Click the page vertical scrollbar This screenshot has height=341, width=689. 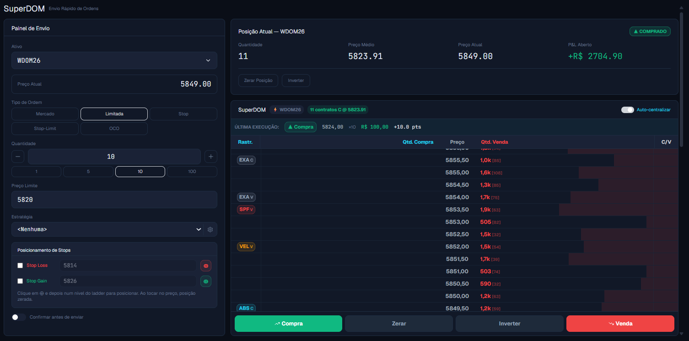[681, 80]
